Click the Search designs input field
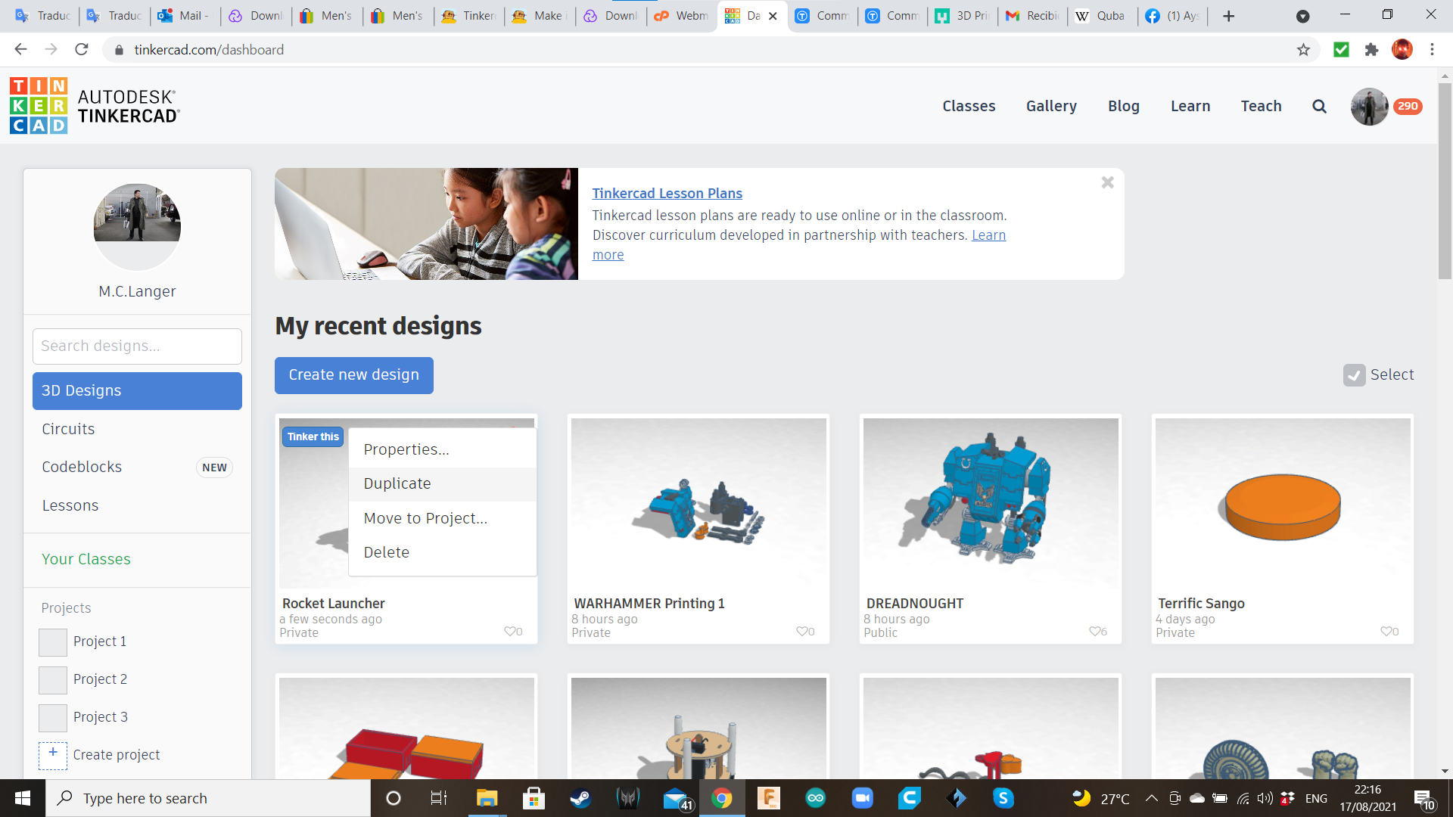Image resolution: width=1453 pixels, height=817 pixels. tap(137, 346)
